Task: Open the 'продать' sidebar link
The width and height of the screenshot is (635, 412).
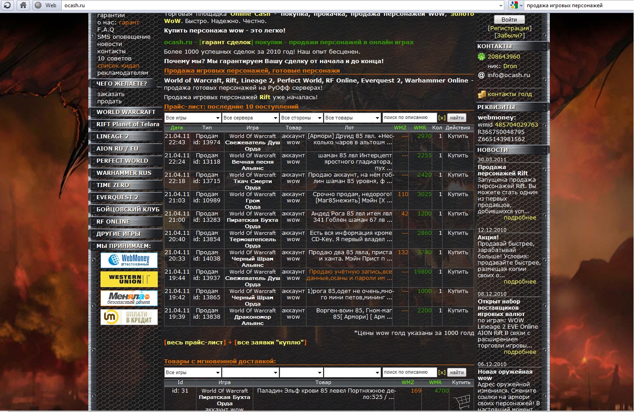Action: click(x=110, y=101)
